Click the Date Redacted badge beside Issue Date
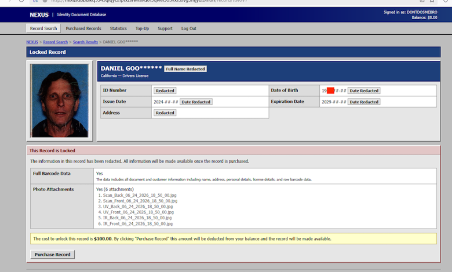Viewport: 452px width, 272px height. pyautogui.click(x=196, y=102)
